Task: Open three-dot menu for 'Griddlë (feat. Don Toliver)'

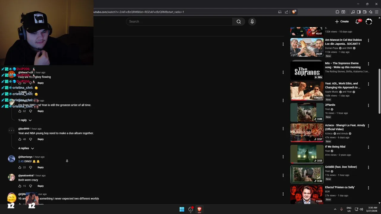Action: pyautogui.click(x=368, y=167)
